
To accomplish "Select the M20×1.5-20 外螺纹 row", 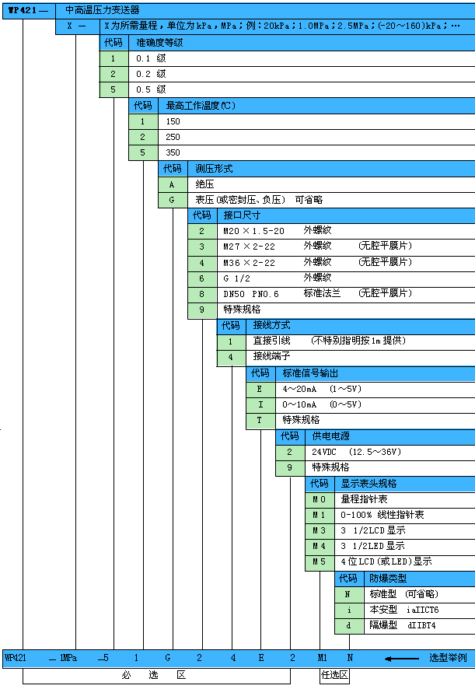I will 345,231.
